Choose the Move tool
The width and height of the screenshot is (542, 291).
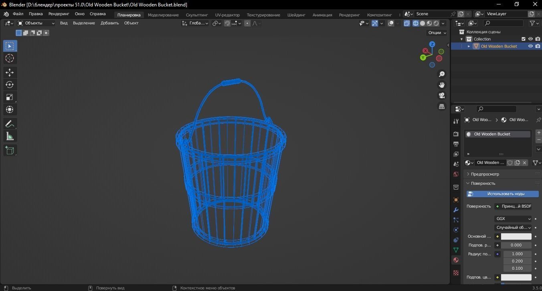[x=10, y=72]
